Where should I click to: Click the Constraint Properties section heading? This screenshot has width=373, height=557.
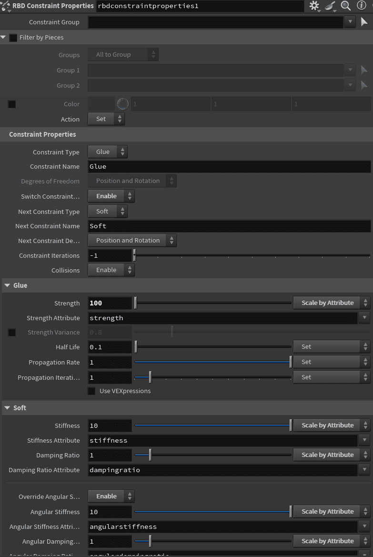42,134
